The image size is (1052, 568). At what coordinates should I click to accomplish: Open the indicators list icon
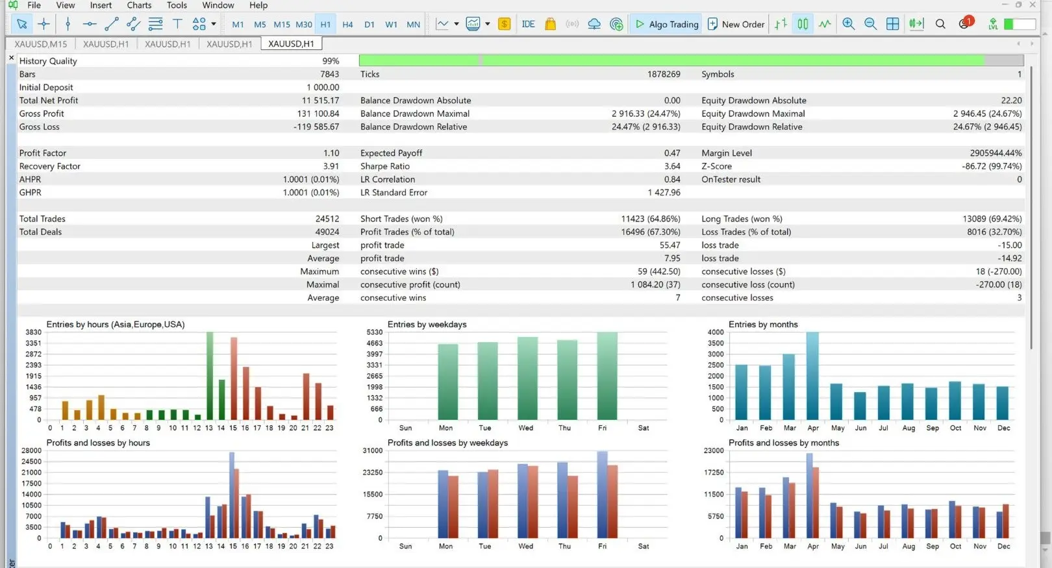point(442,24)
